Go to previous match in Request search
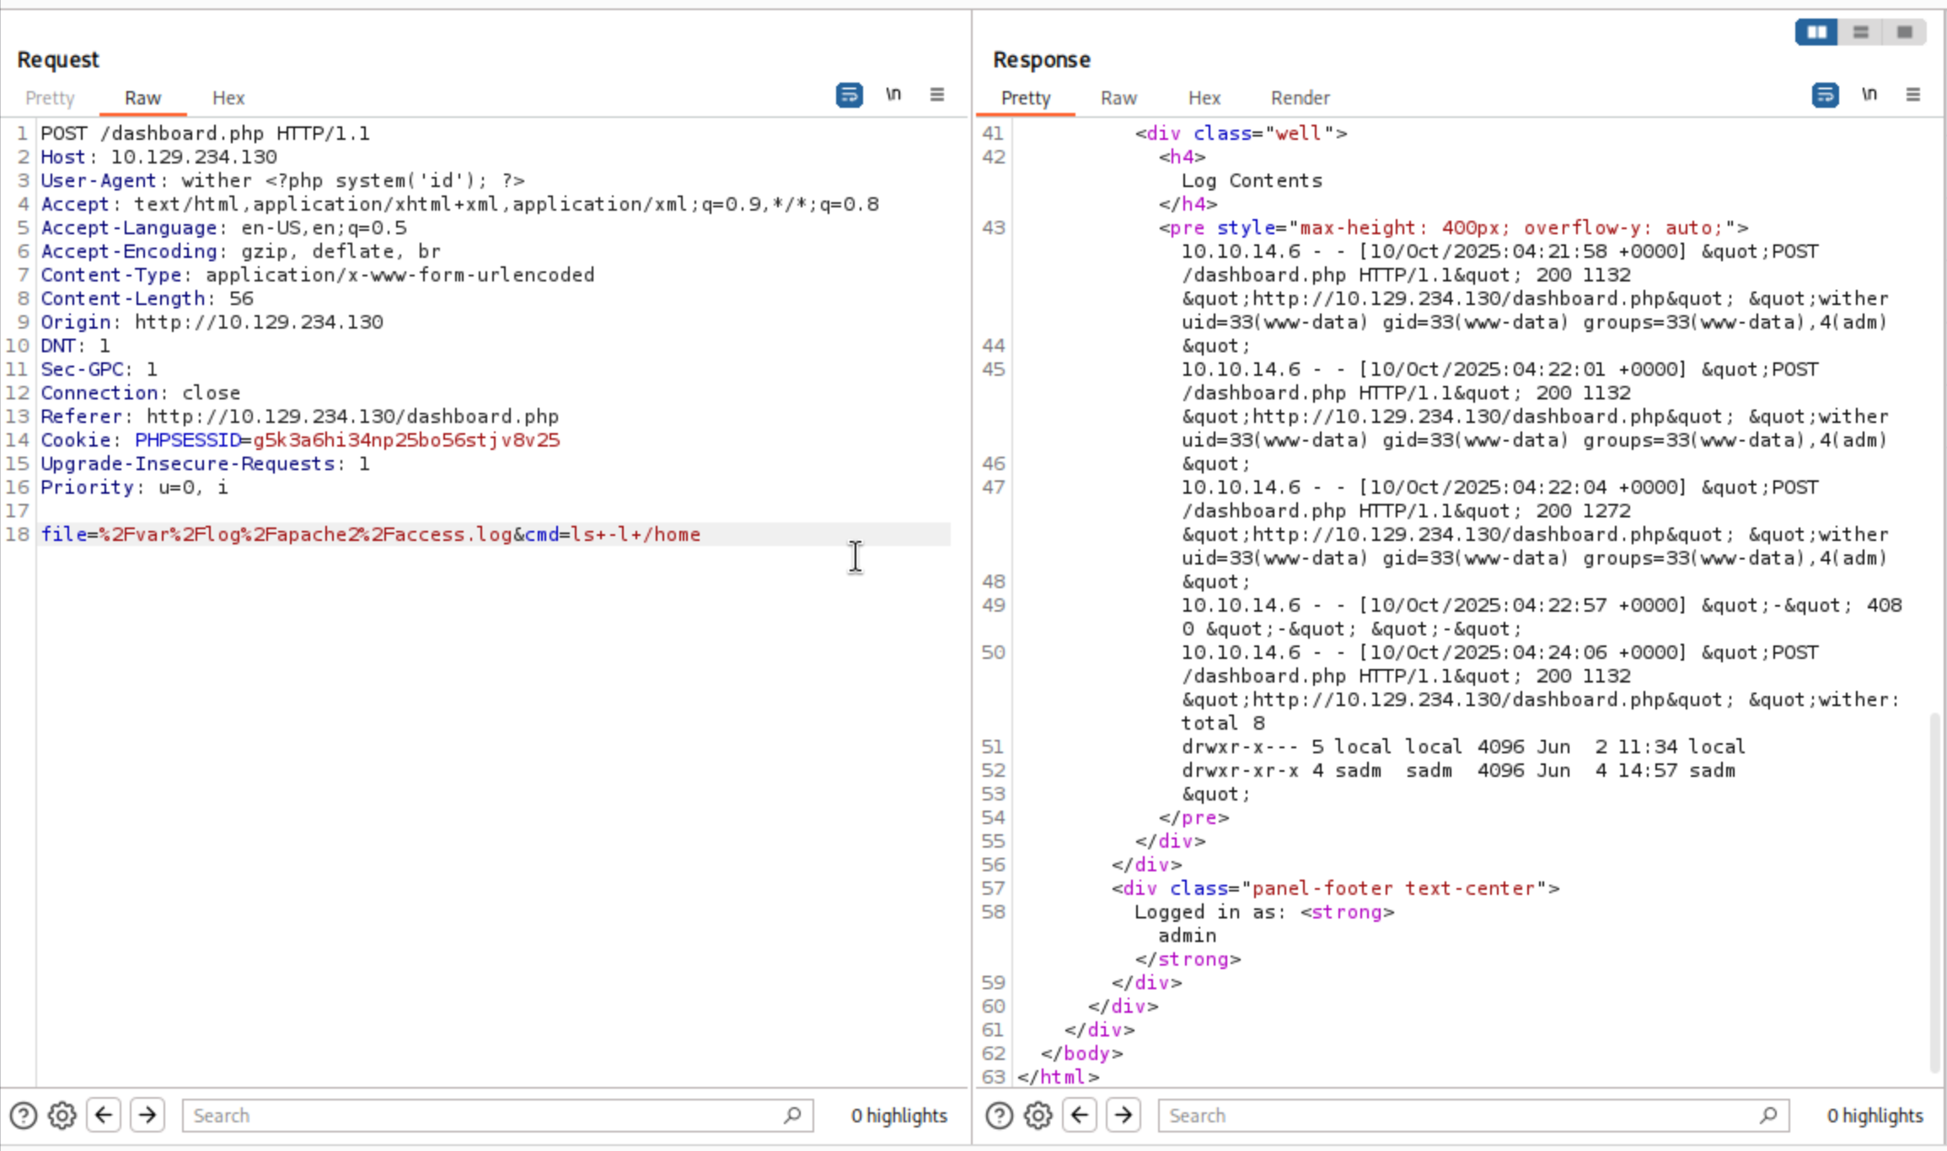This screenshot has height=1151, width=1947. pyautogui.click(x=104, y=1116)
